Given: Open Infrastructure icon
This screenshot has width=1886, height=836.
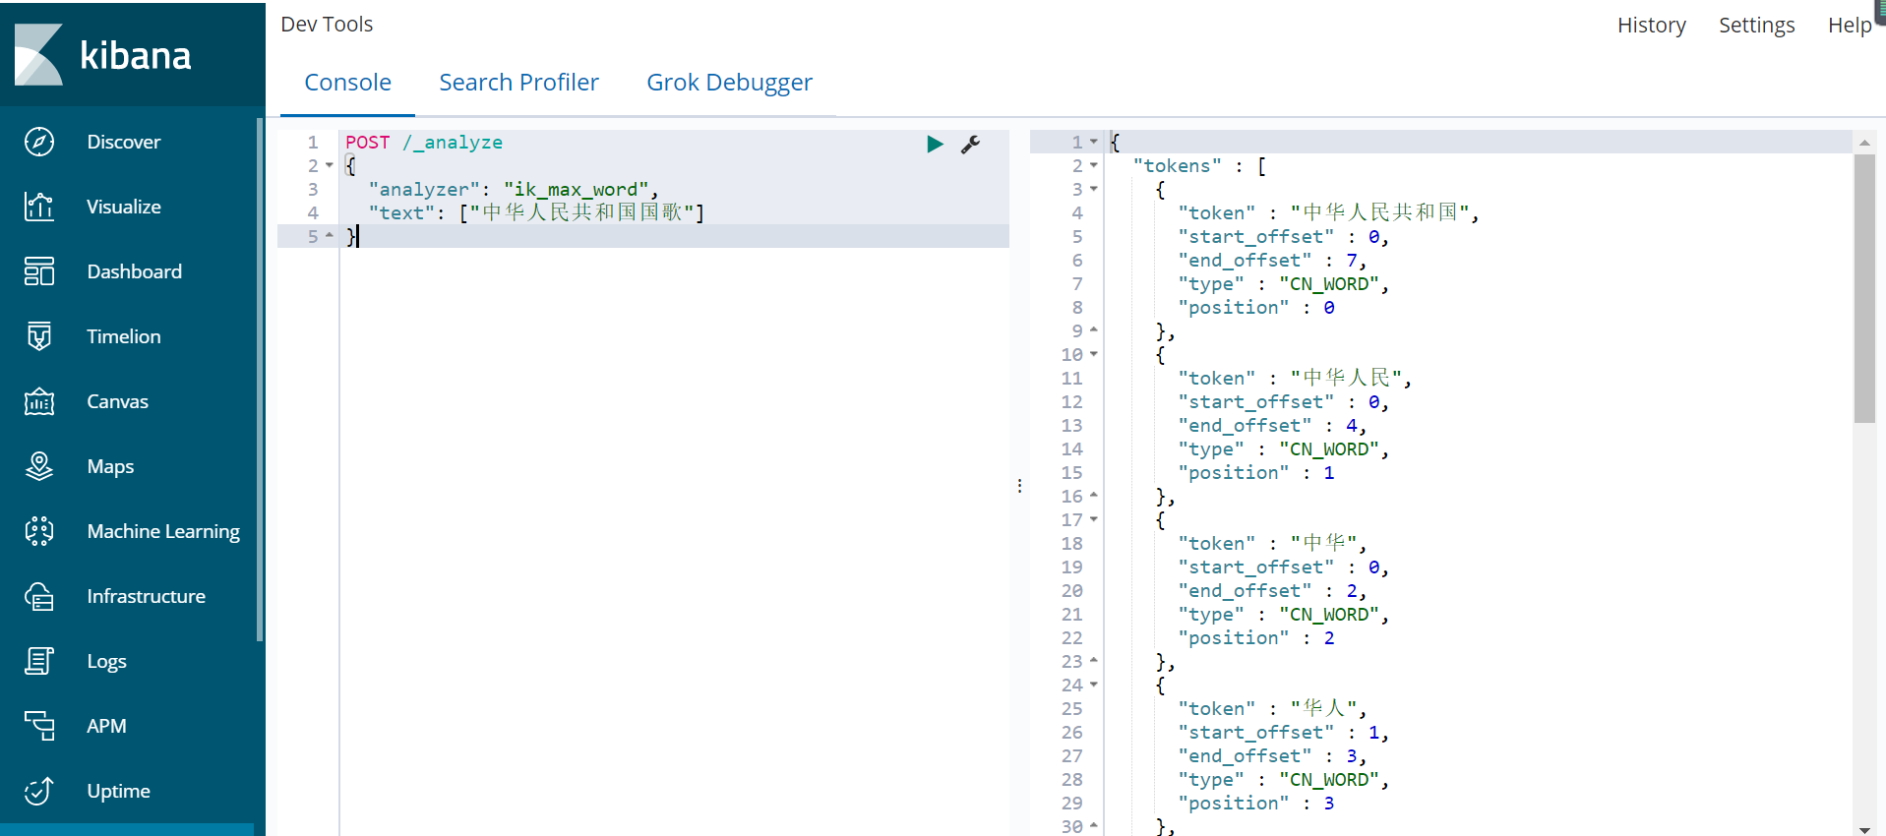Looking at the screenshot, I should 39,596.
